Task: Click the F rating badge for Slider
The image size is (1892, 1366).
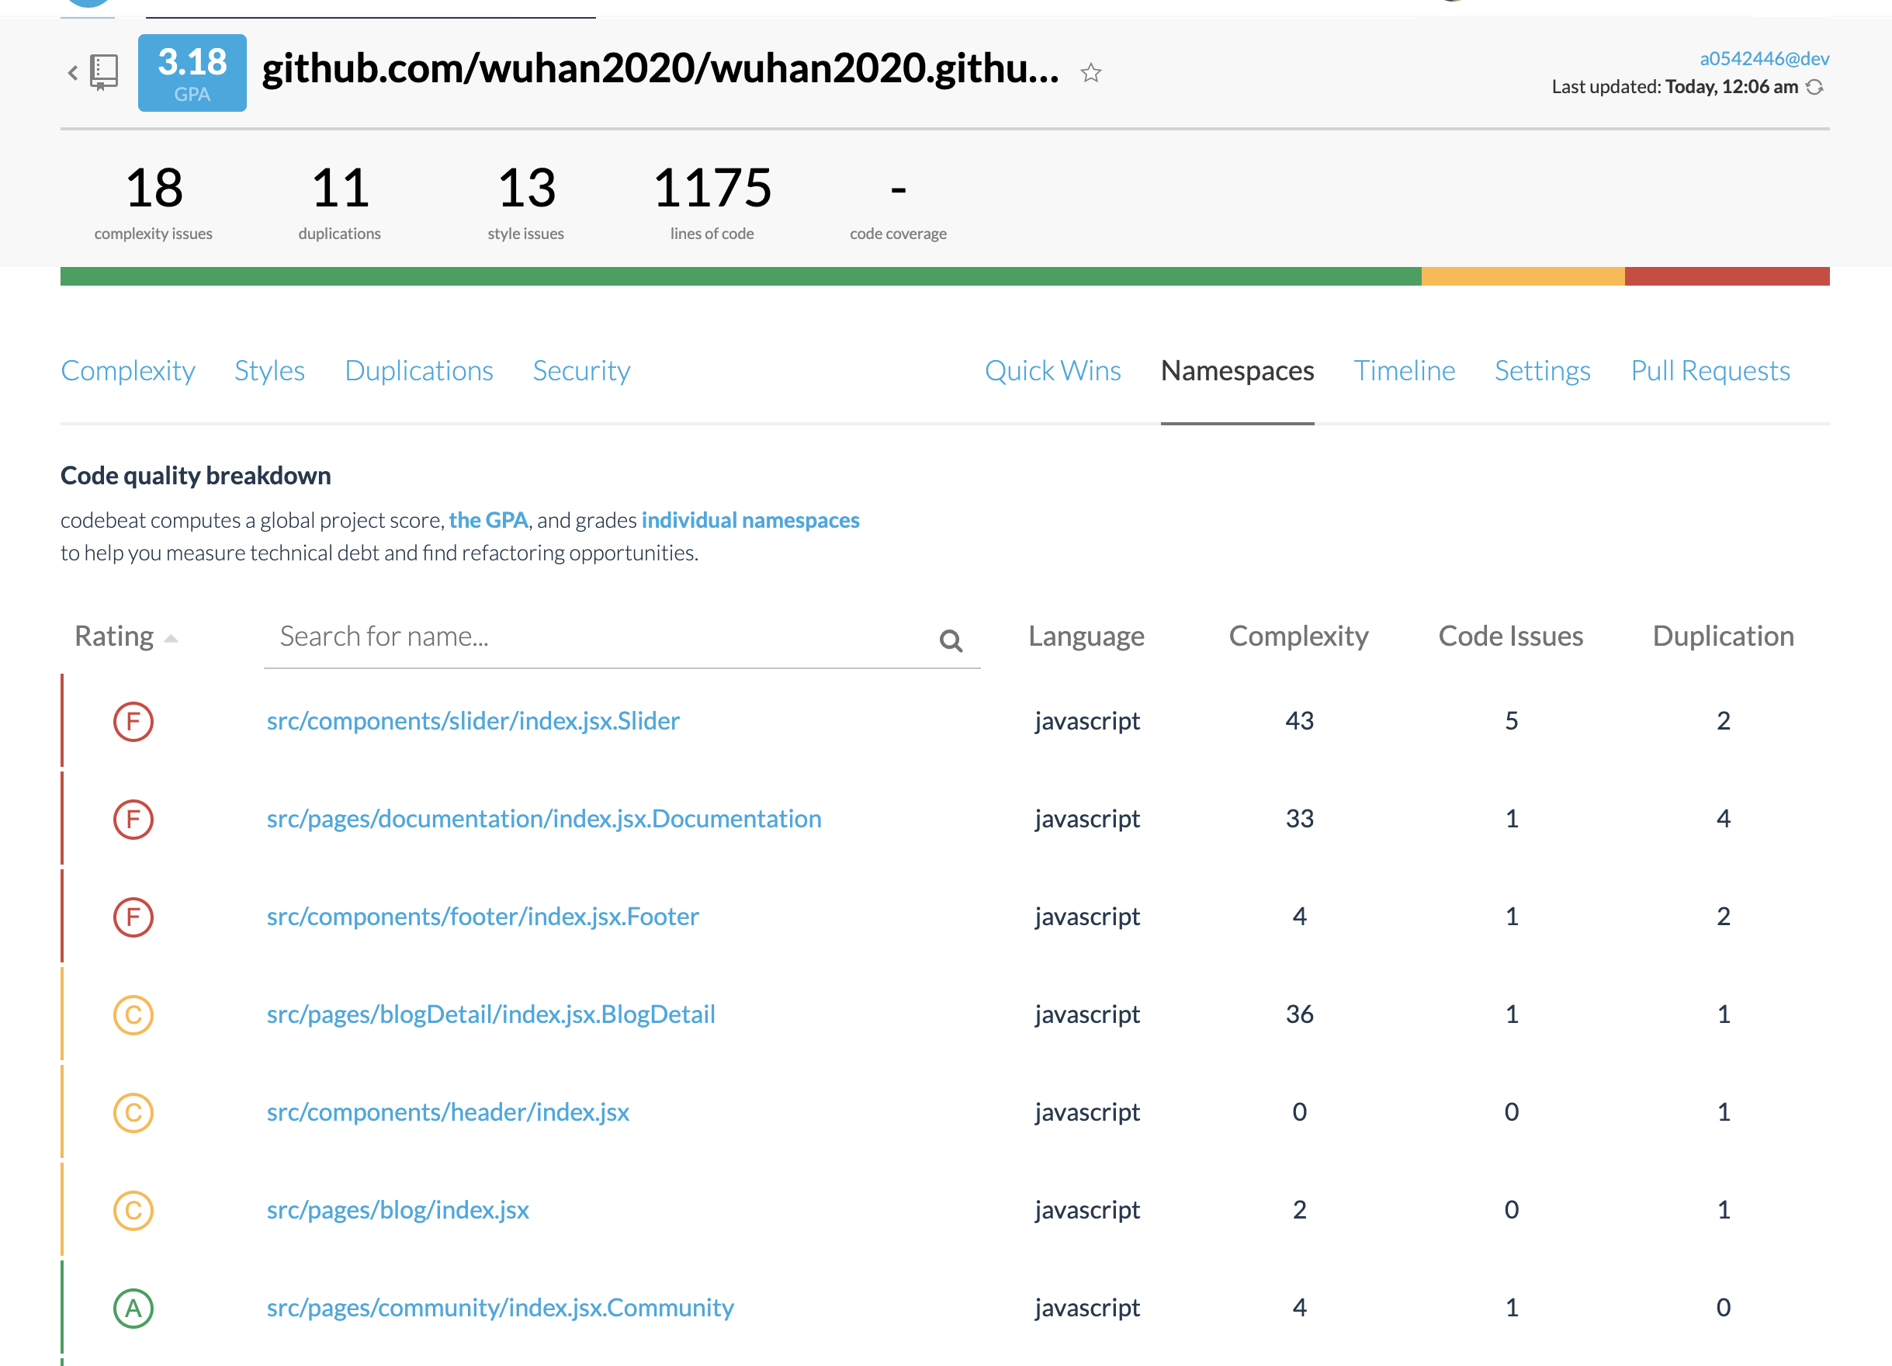Action: 133,722
